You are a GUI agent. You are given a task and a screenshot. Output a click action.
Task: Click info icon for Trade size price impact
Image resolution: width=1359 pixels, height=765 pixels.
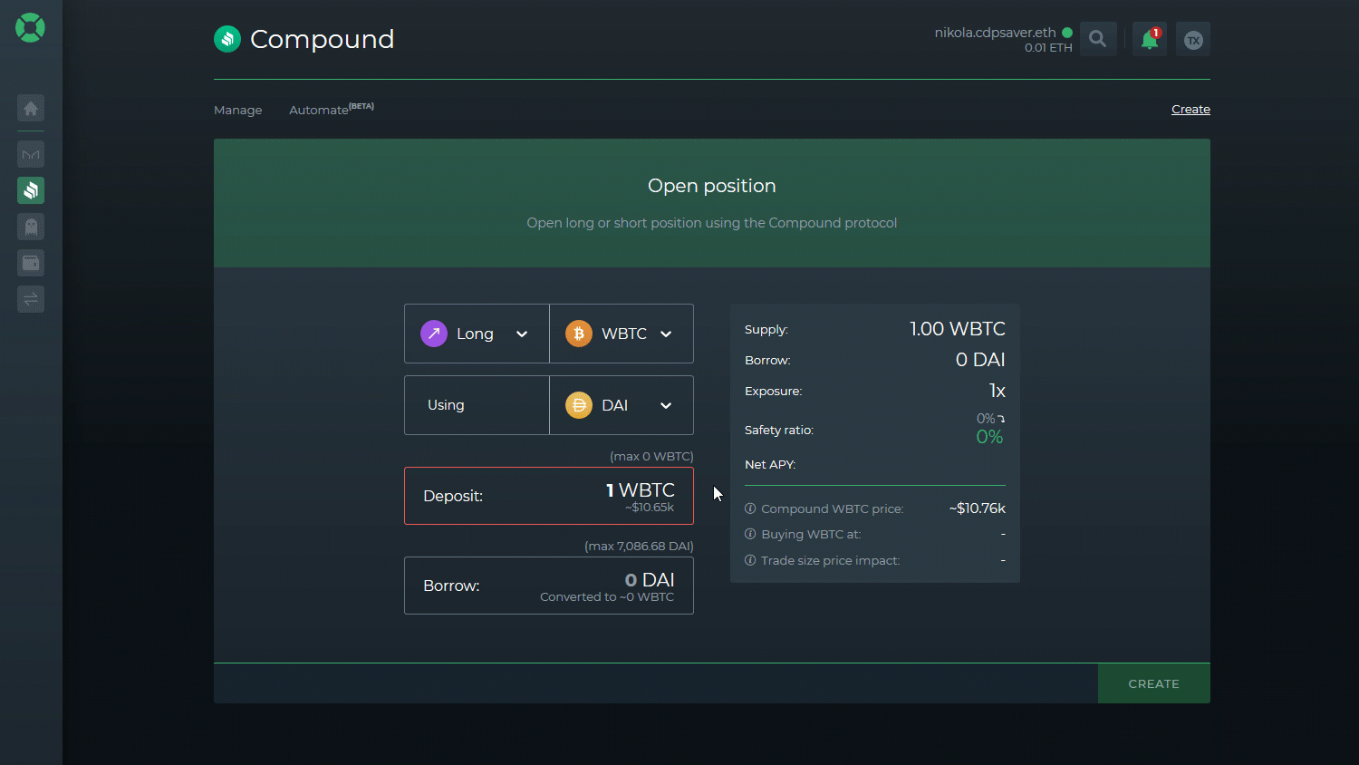[x=750, y=560]
